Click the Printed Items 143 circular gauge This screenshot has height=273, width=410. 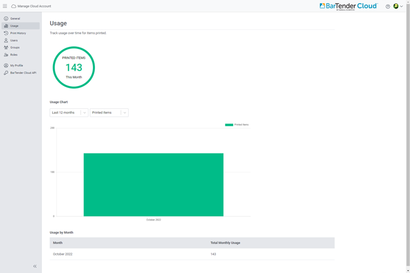click(x=74, y=67)
